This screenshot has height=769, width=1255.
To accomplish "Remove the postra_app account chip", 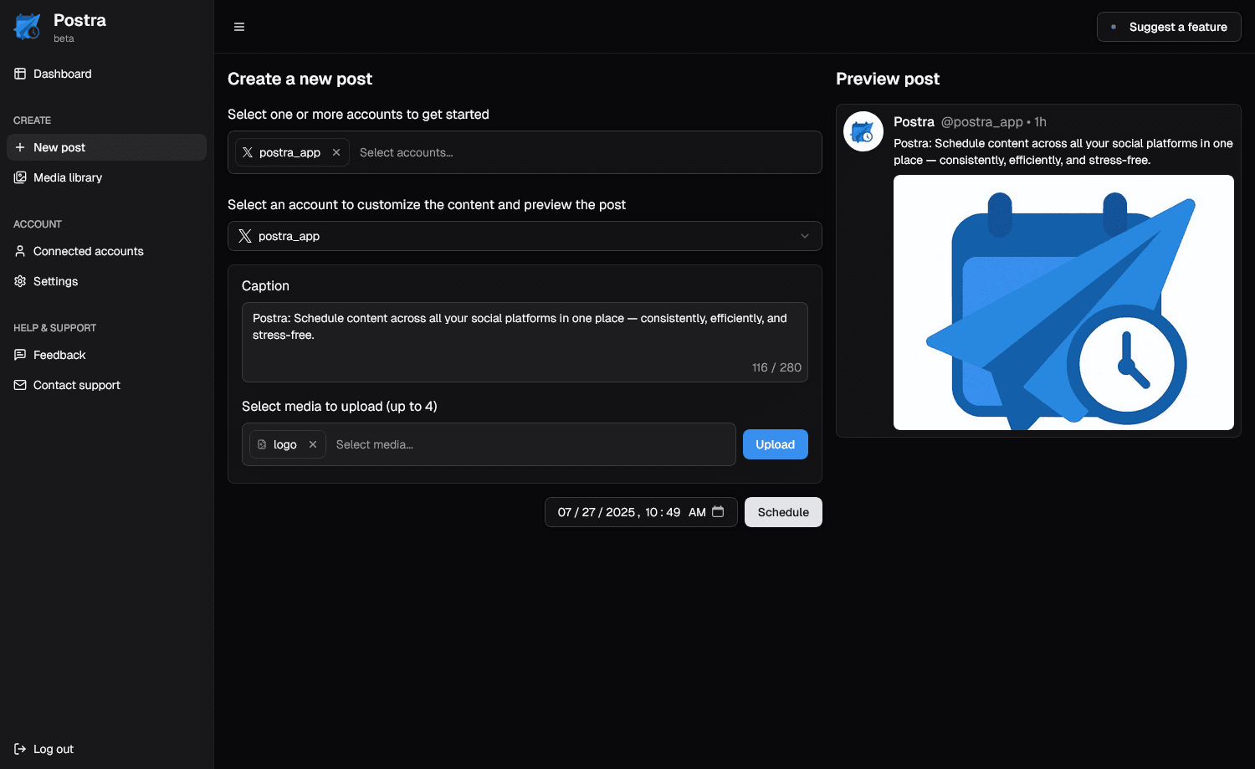I will tap(336, 152).
